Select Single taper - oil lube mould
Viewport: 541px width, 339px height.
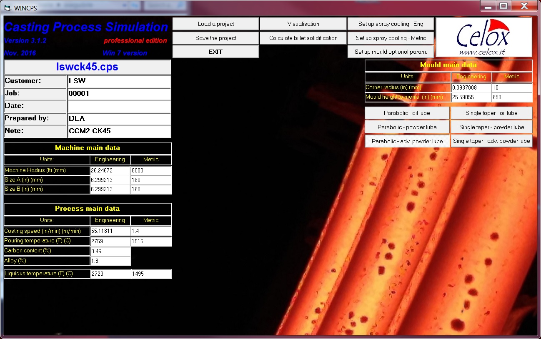pyautogui.click(x=491, y=113)
